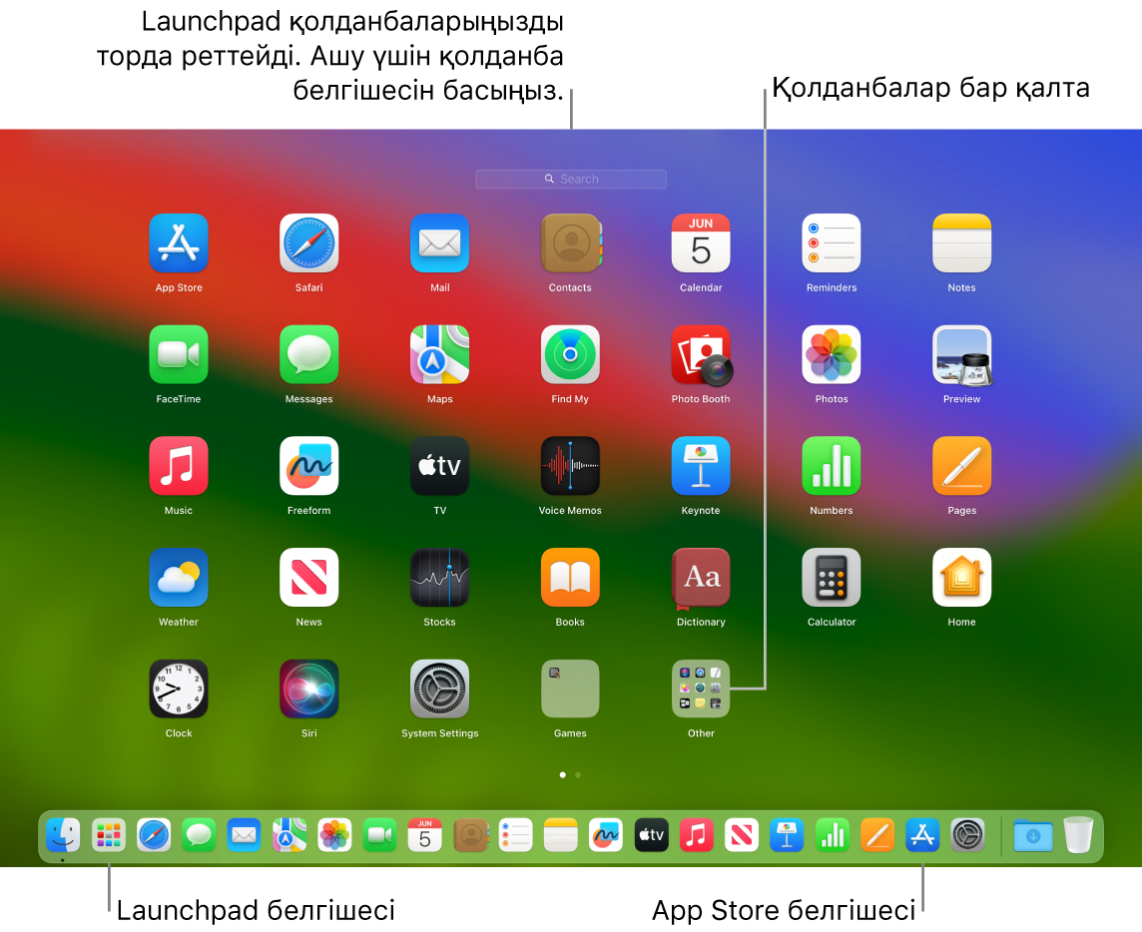Screen dimensions: 1142x932
Task: Open Keynote from the Dock
Action: coord(787,835)
